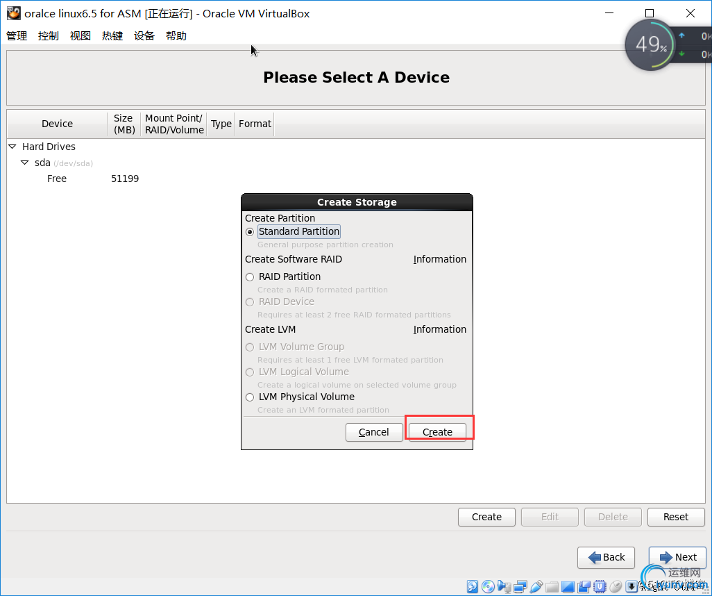
Task: Click the disabled Delete button
Action: 613,517
